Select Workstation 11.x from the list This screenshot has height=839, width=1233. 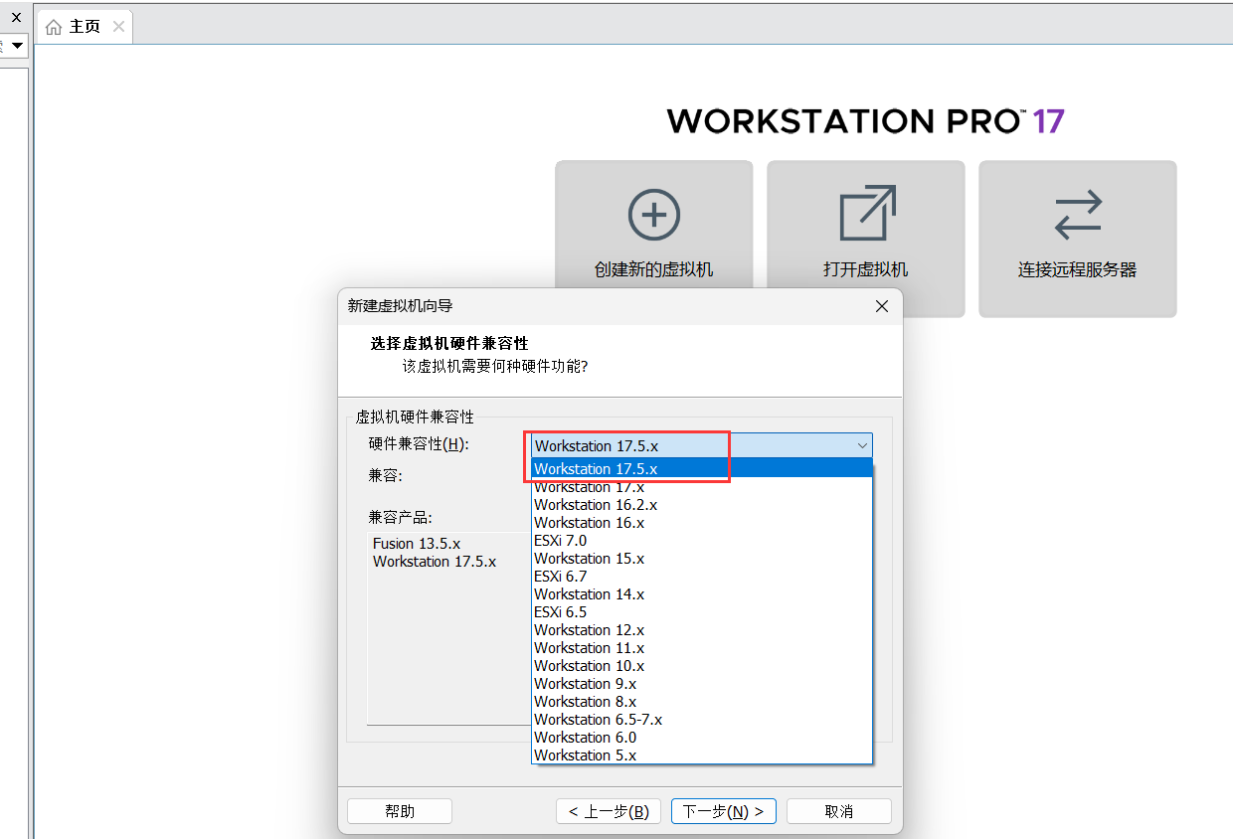tap(702, 648)
